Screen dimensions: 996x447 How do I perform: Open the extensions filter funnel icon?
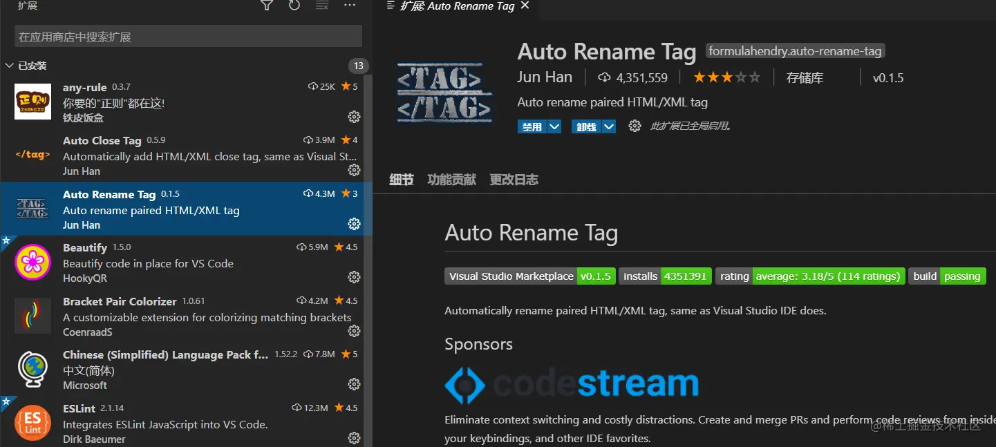pyautogui.click(x=266, y=6)
